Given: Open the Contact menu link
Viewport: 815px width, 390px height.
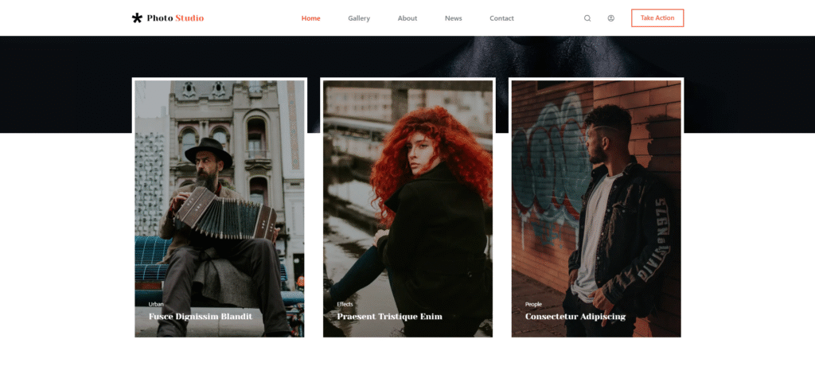Looking at the screenshot, I should (x=501, y=18).
